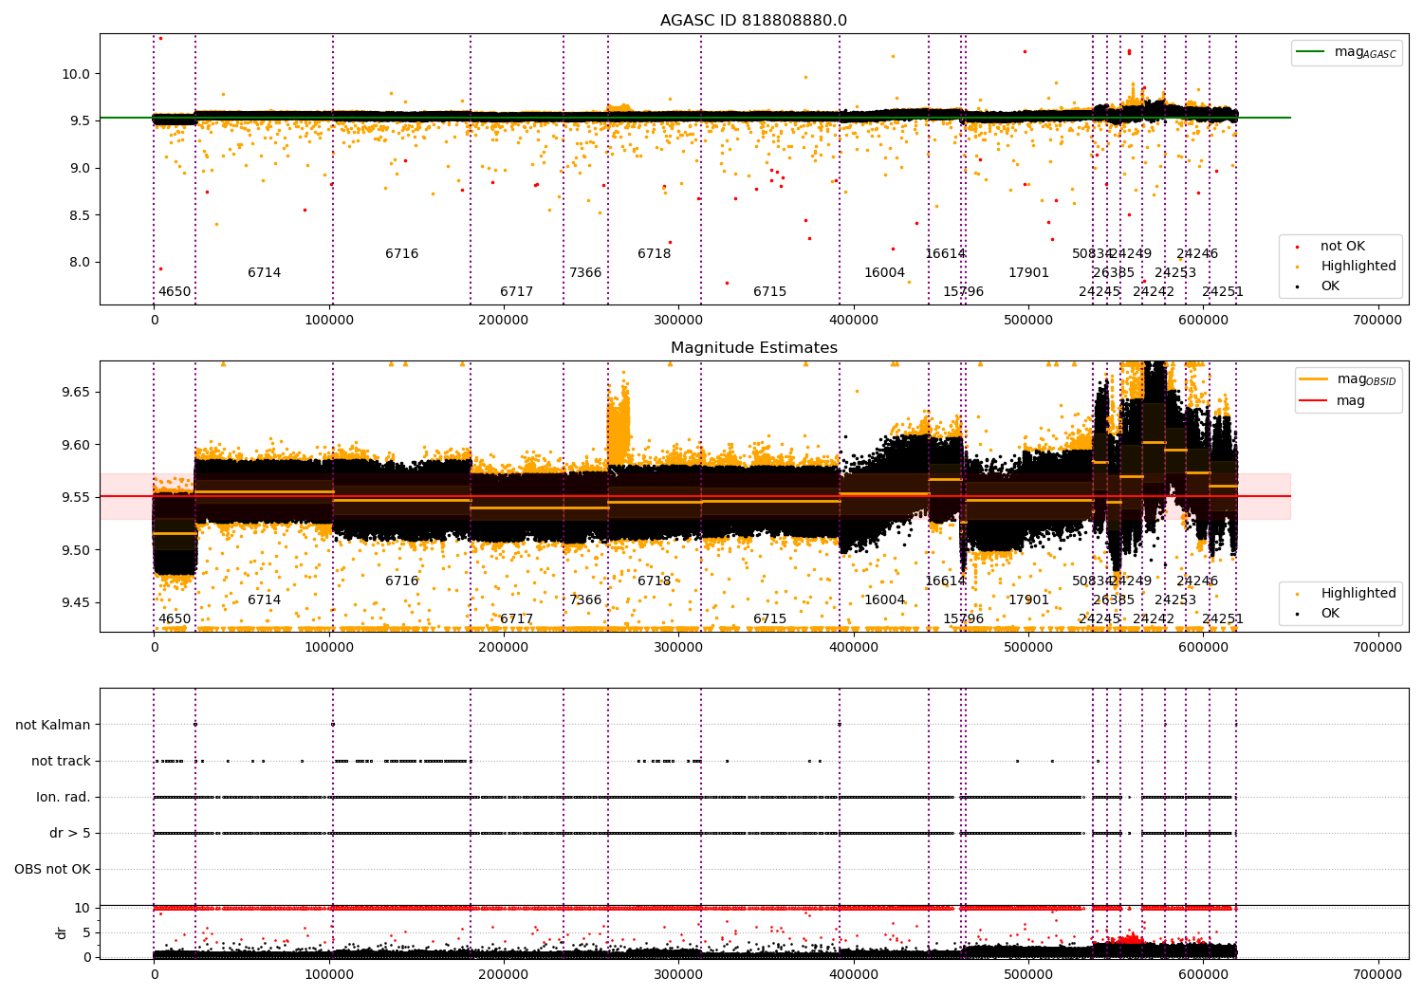Click obsid label 7366 in the top plot

coord(585,273)
